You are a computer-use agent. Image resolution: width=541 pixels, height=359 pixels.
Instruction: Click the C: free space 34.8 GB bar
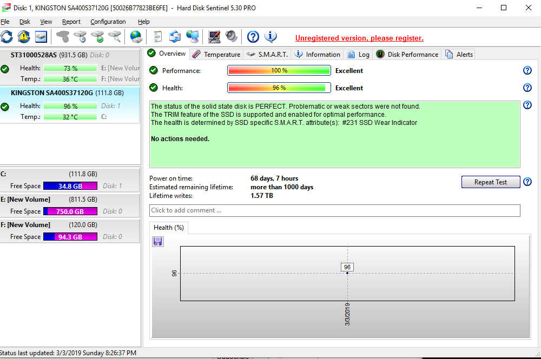click(70, 186)
